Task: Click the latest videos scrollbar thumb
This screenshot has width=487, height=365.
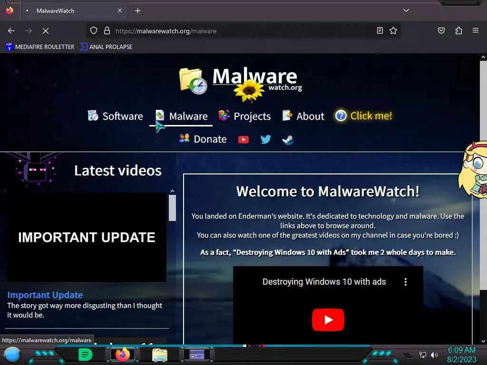Action: tap(172, 208)
